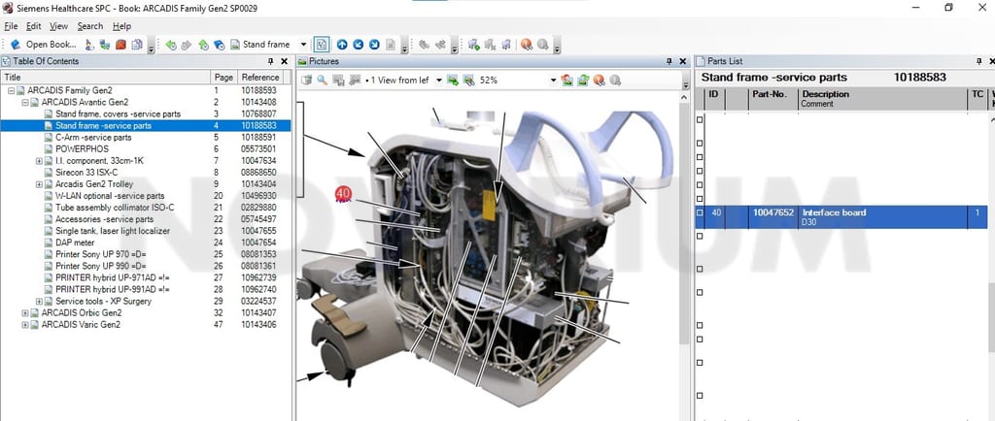Click the red 40 hotspot in the picture
The height and width of the screenshot is (421, 995).
click(x=343, y=194)
